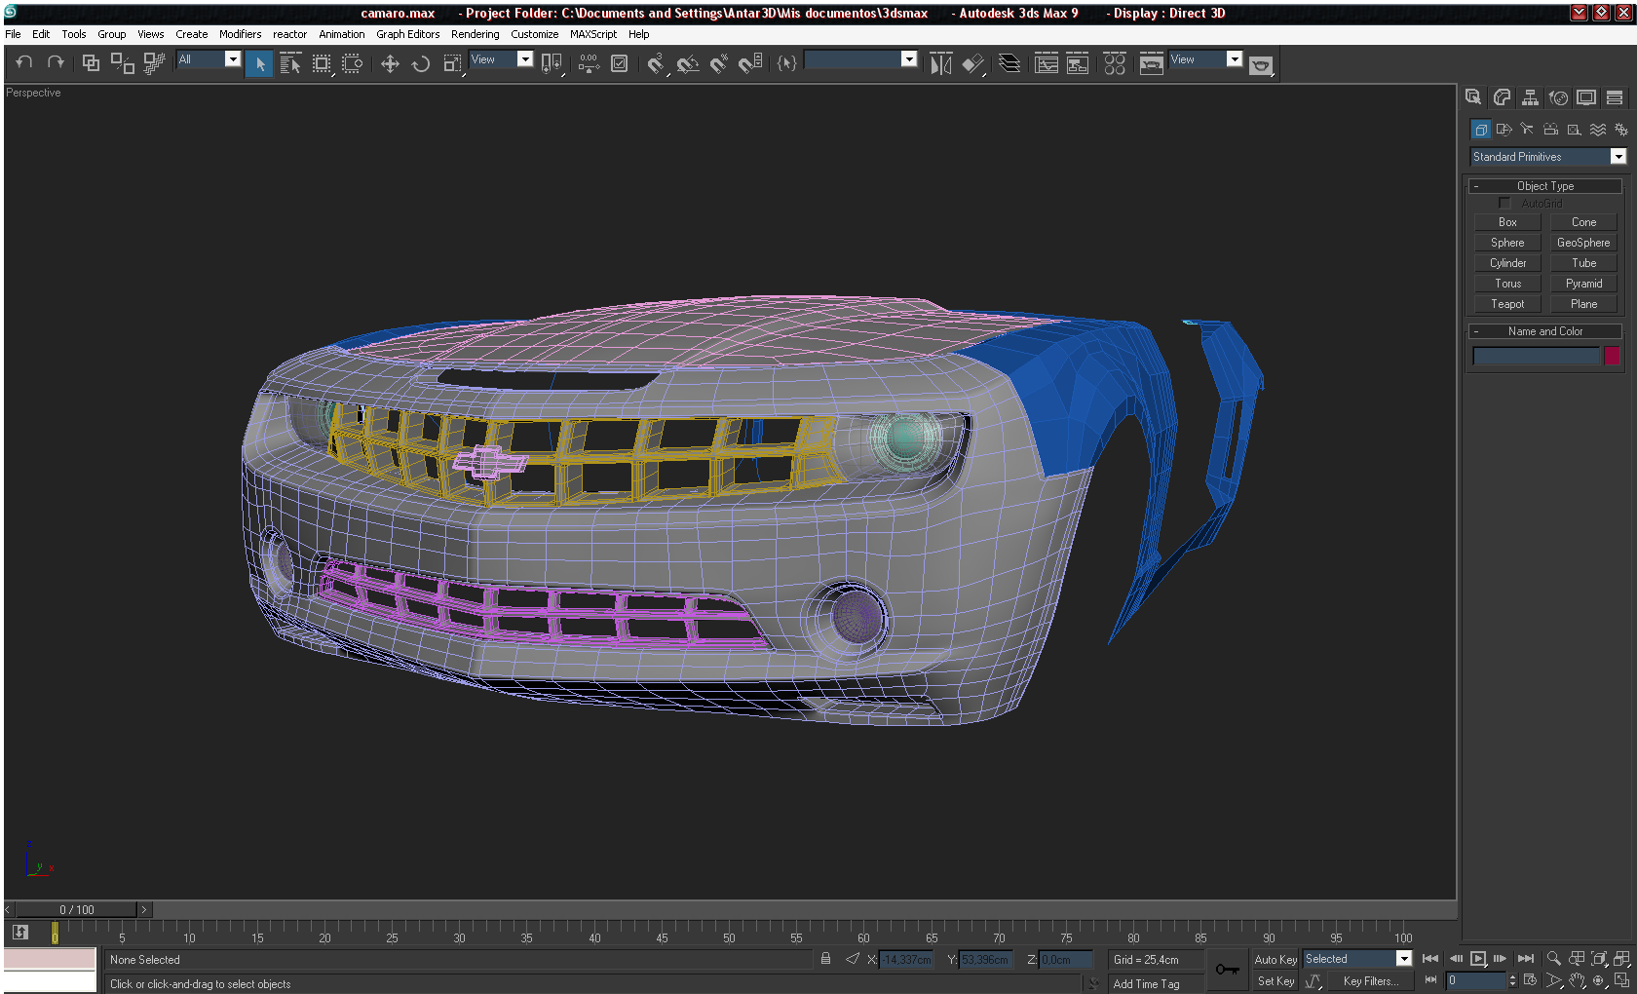The height and width of the screenshot is (994, 1637).
Task: Open the Rectangular Selection Region flyout
Action: point(322,63)
